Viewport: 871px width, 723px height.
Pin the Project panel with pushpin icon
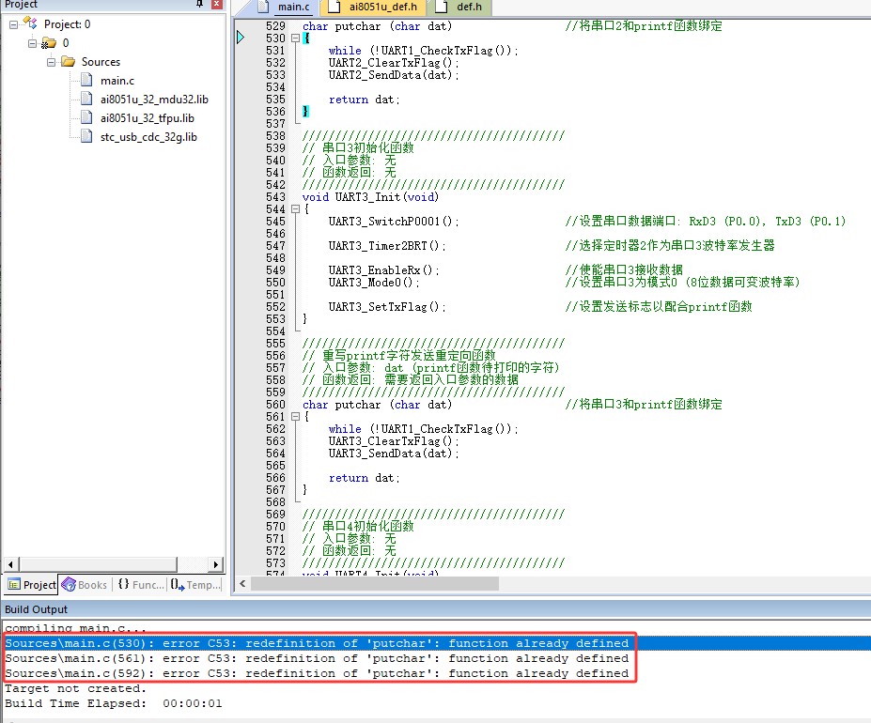click(198, 5)
